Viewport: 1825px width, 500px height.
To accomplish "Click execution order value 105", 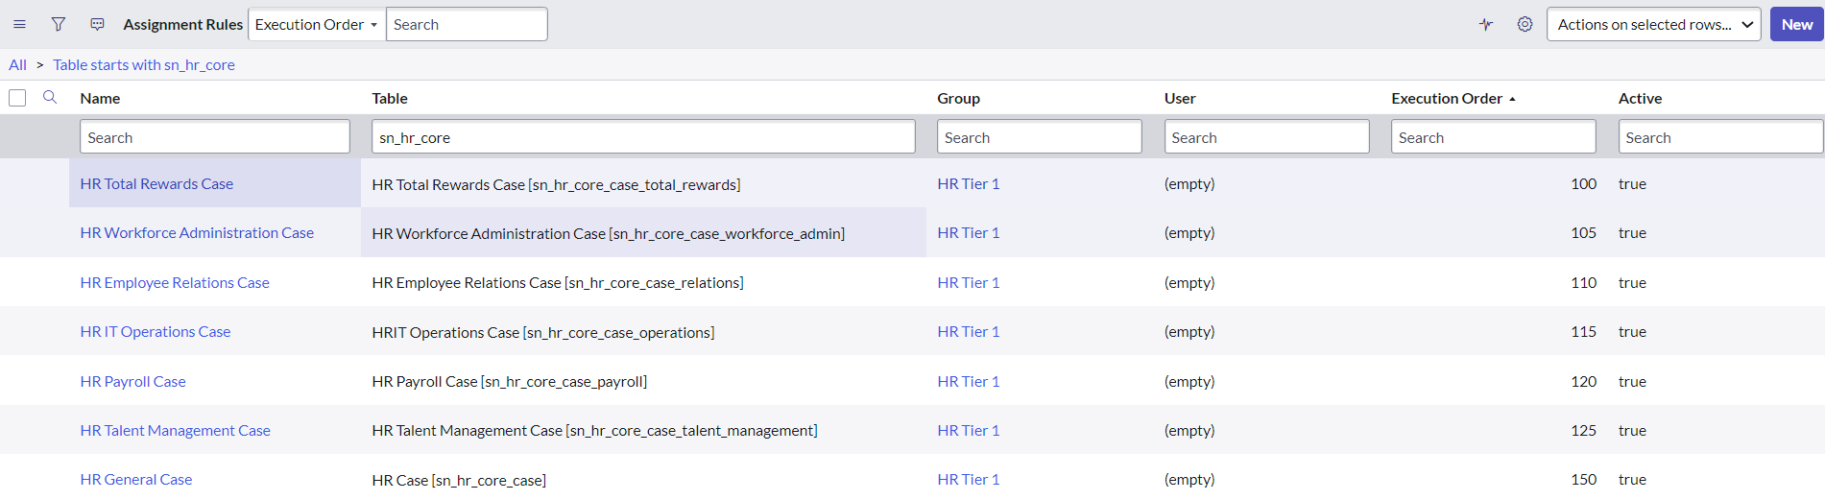I will [1583, 232].
